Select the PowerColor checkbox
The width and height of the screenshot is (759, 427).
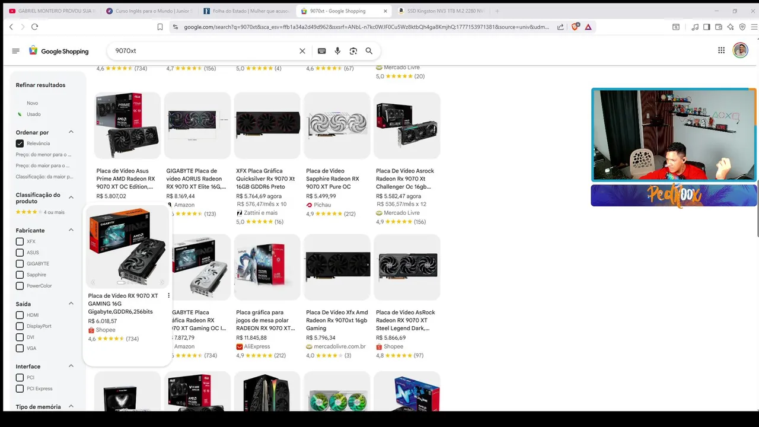click(20, 286)
